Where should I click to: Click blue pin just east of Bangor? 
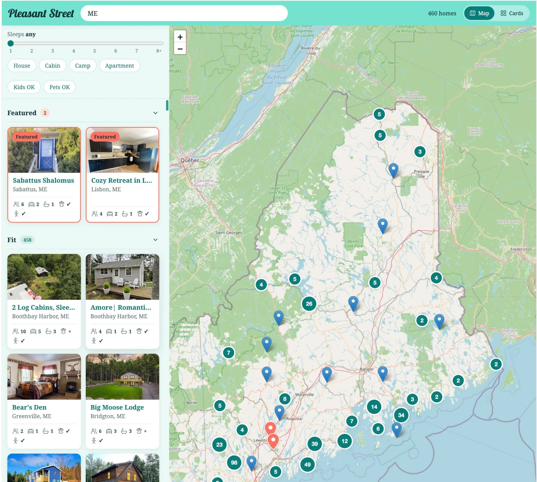(x=383, y=373)
